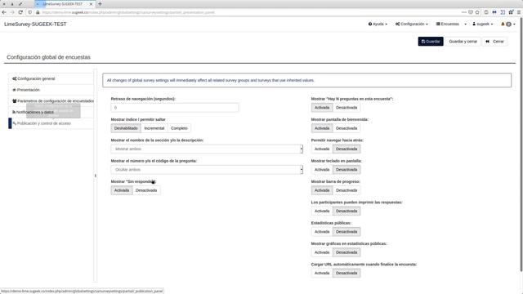
Task: Activate welcome screen (pantalla de bienvenida)
Action: pos(322,128)
